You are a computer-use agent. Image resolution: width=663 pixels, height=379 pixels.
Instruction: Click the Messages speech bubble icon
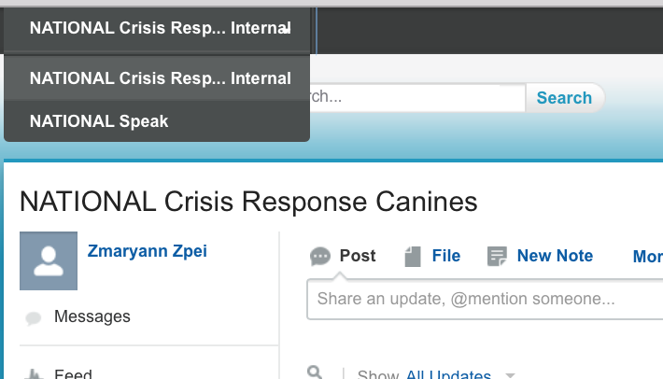click(34, 318)
